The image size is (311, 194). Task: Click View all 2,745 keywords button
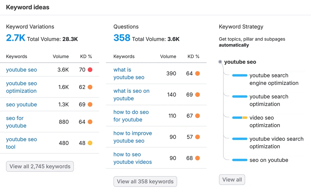(x=40, y=166)
